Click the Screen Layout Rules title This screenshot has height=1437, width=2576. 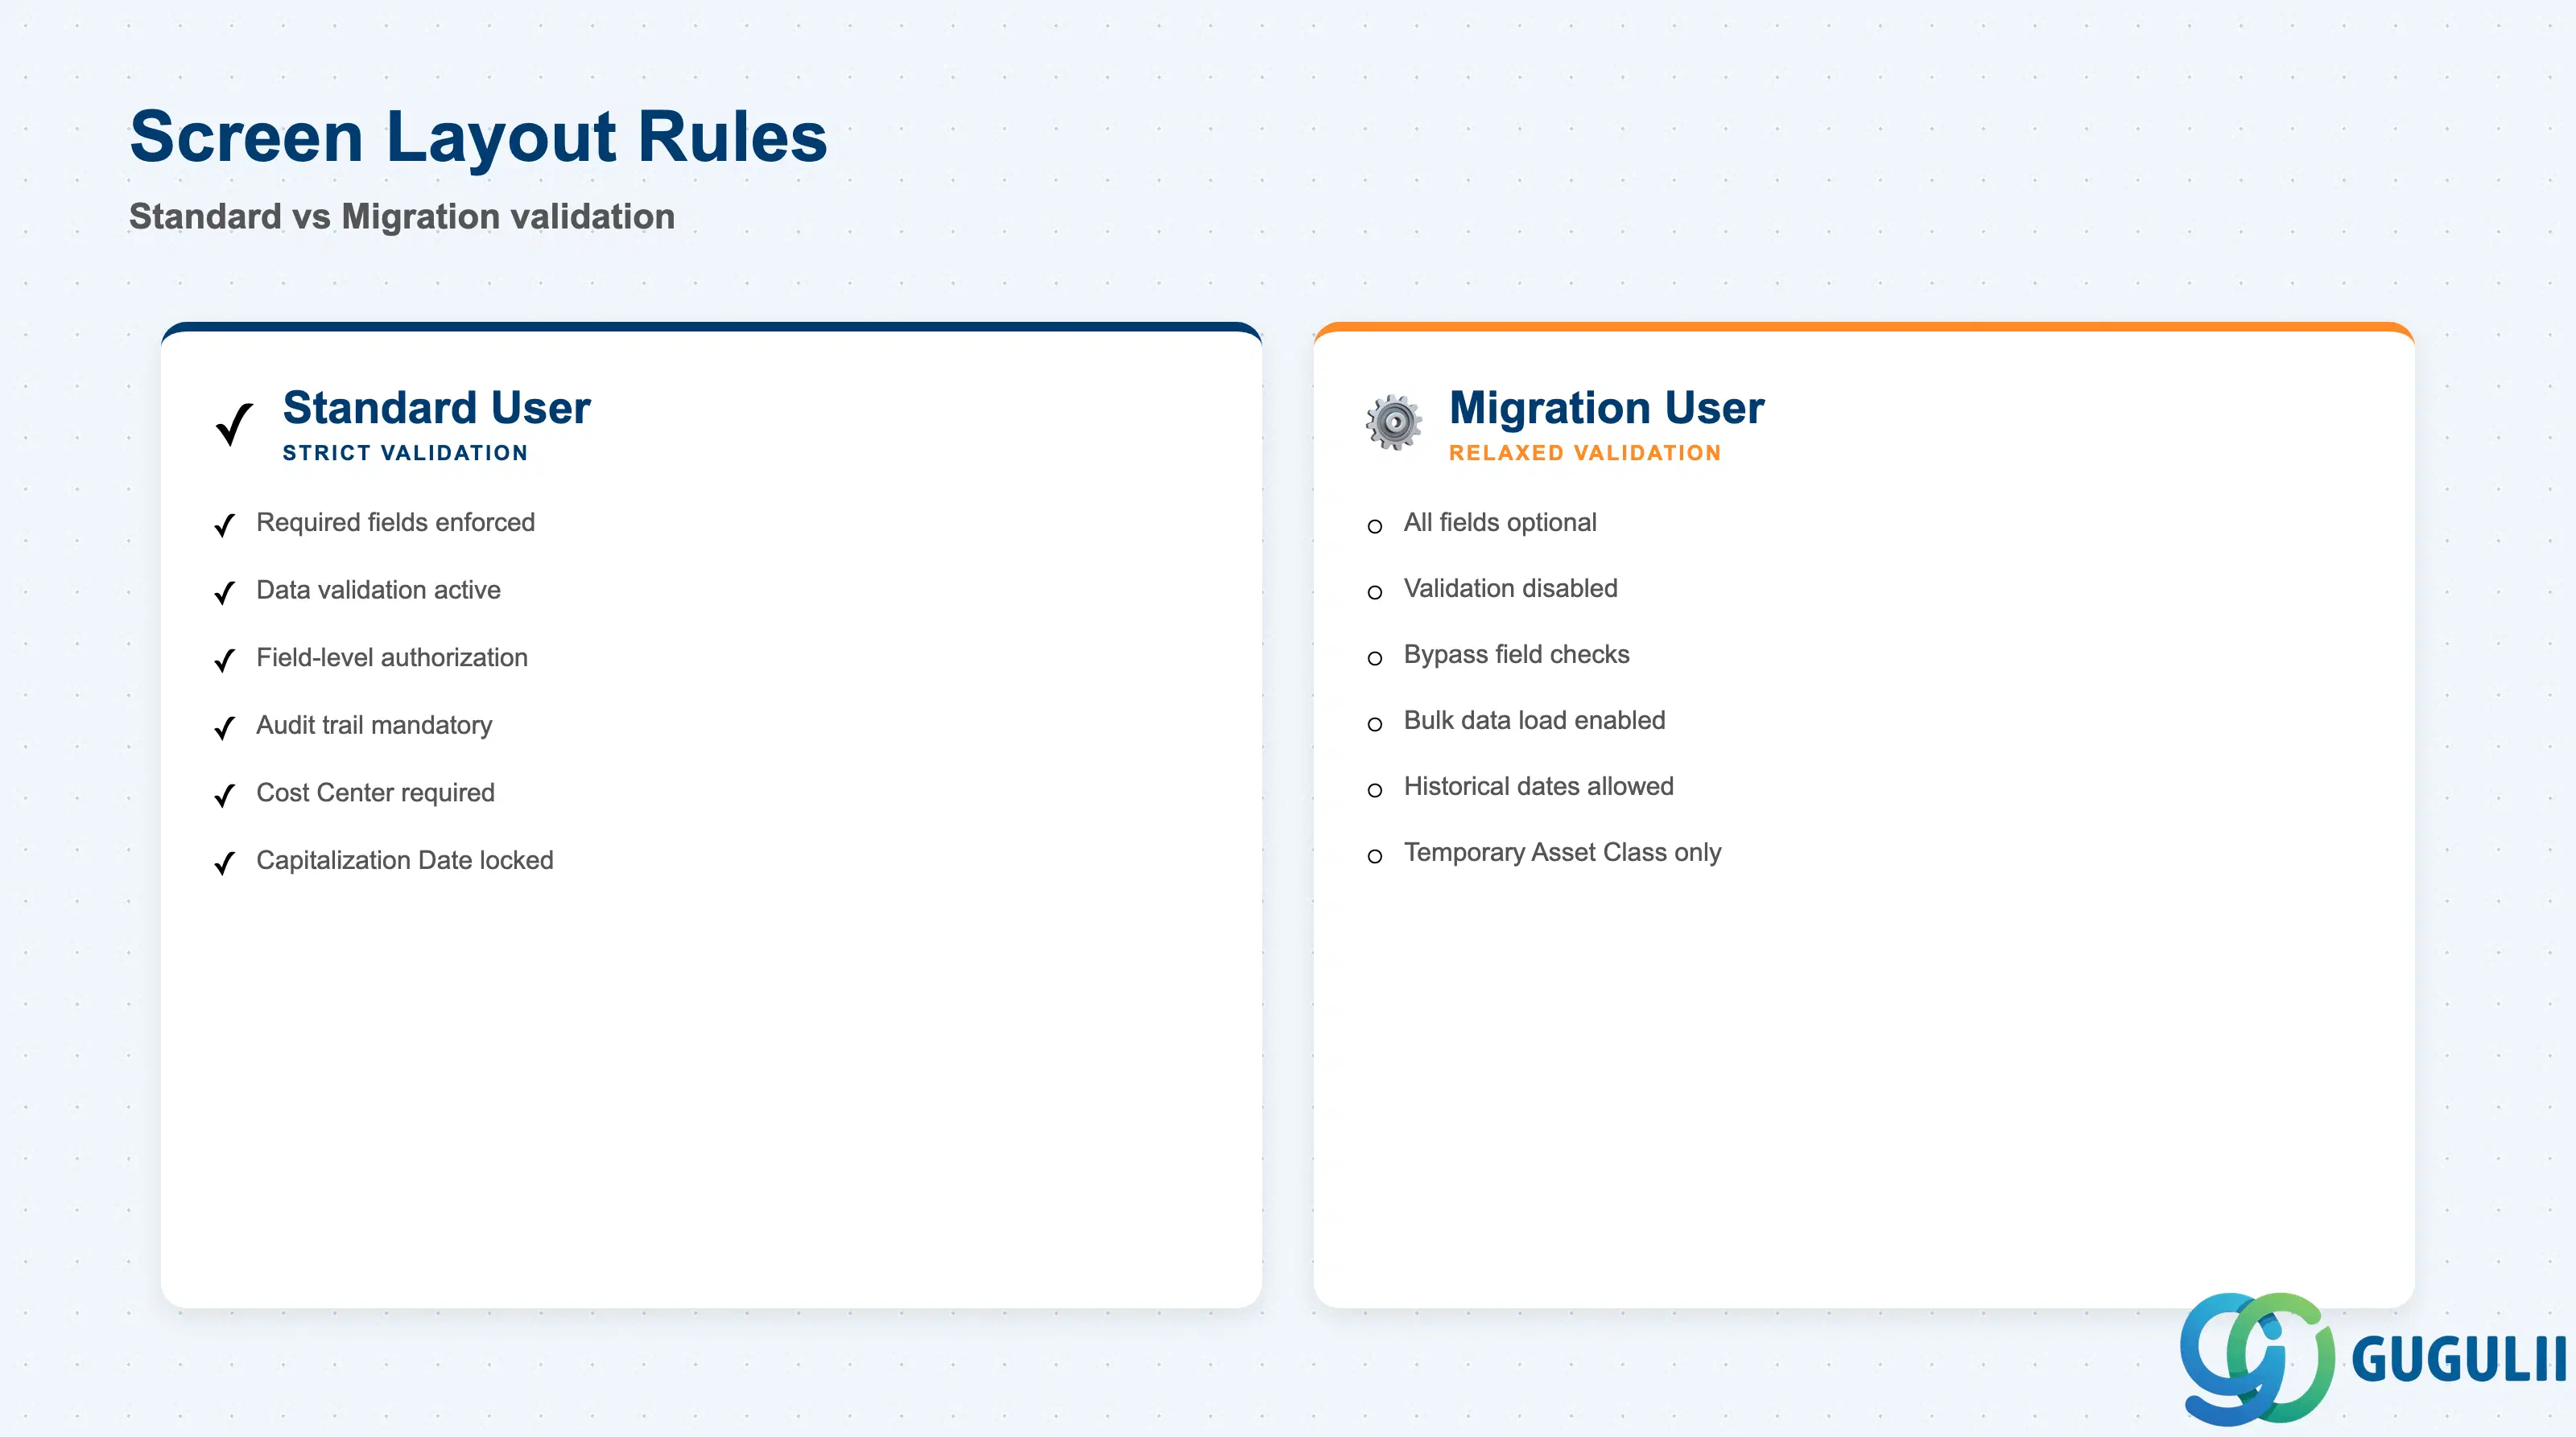pos(479,137)
